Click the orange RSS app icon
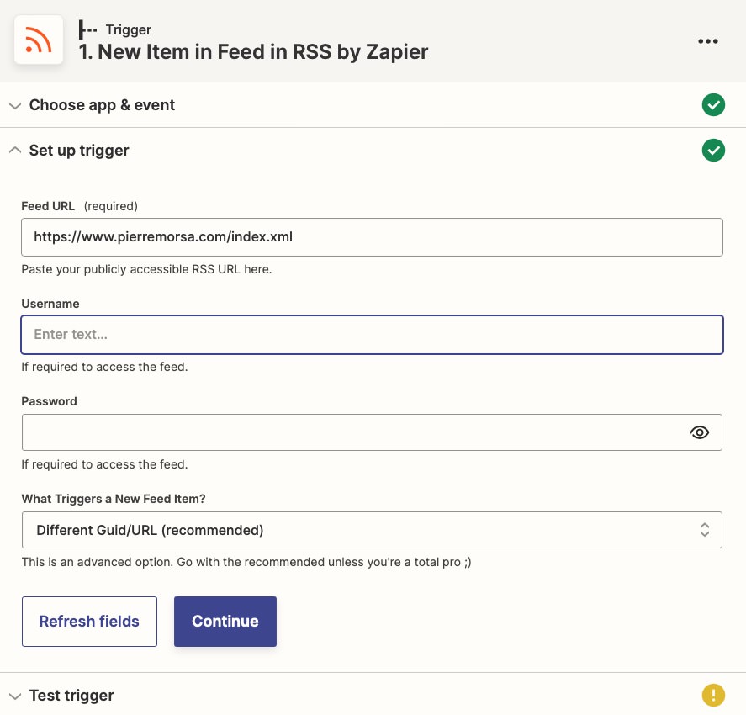The height and width of the screenshot is (715, 746). point(39,40)
